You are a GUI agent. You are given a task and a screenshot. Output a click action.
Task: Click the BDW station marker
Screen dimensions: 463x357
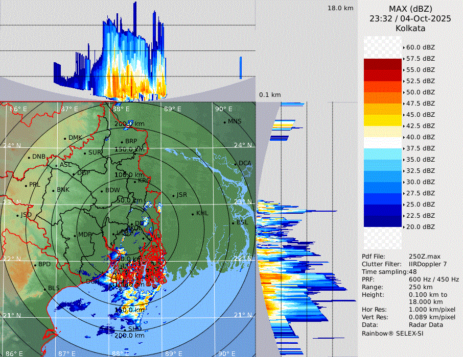(x=102, y=191)
